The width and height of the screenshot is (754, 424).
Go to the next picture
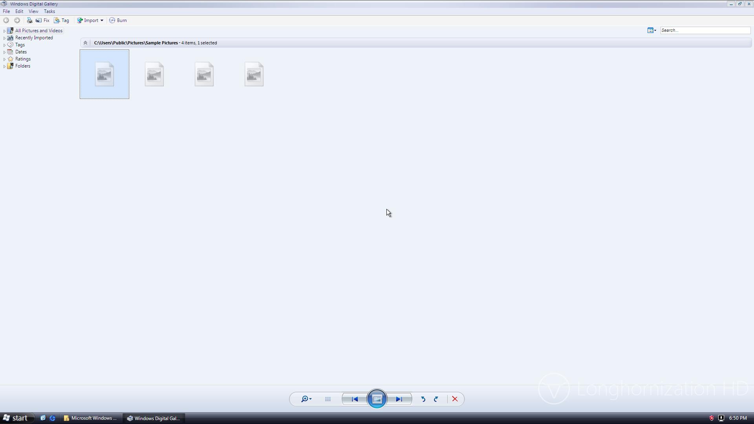pyautogui.click(x=399, y=399)
